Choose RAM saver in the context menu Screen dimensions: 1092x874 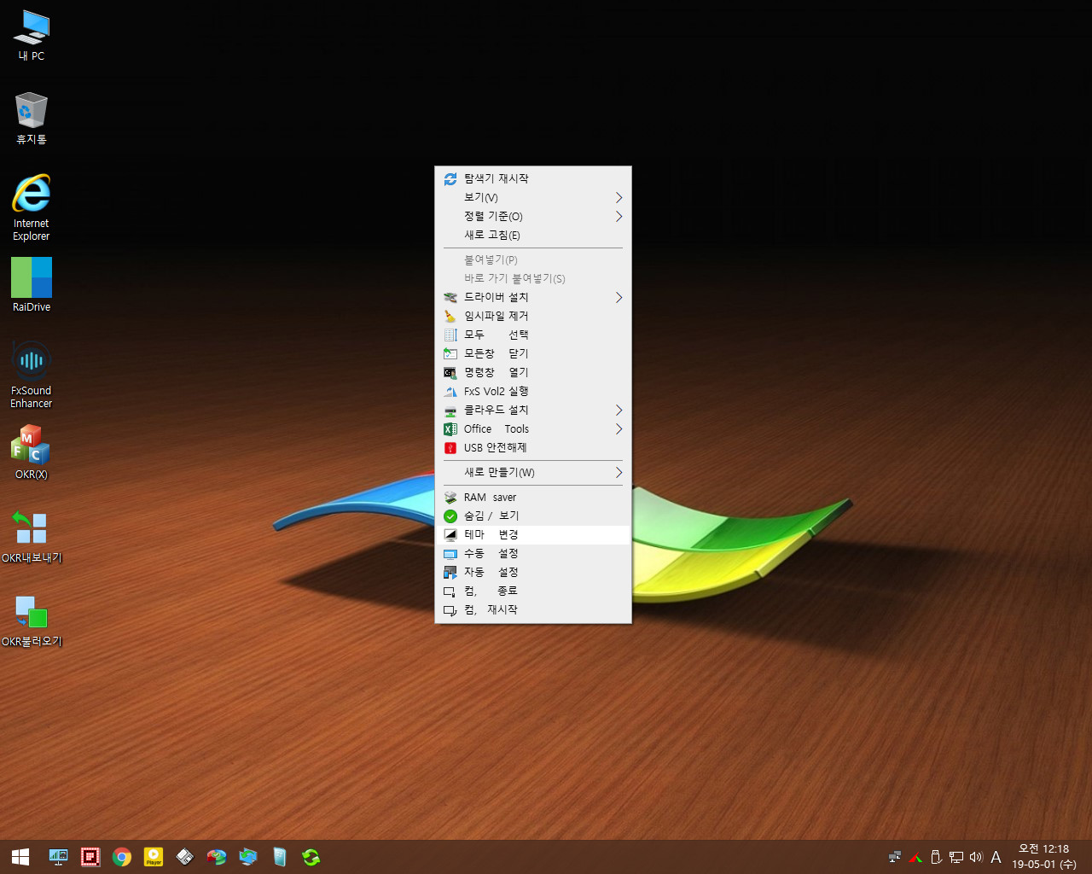coord(533,497)
